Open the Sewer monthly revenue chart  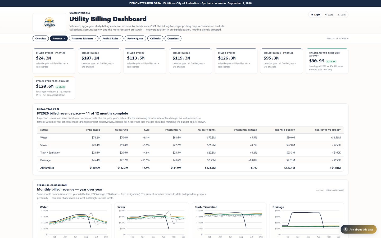[152, 221]
